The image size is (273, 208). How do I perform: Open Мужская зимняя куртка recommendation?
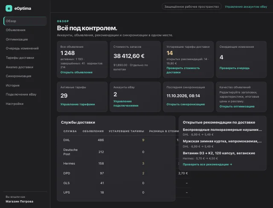click(222, 141)
